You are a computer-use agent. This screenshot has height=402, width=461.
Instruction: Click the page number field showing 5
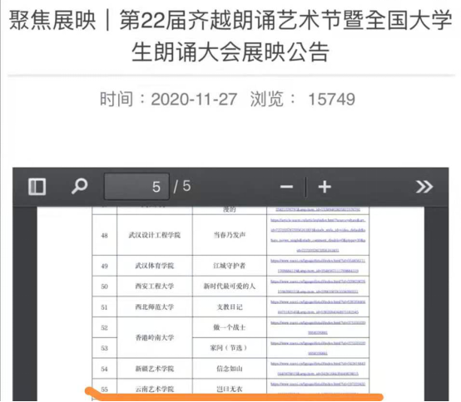136,187
